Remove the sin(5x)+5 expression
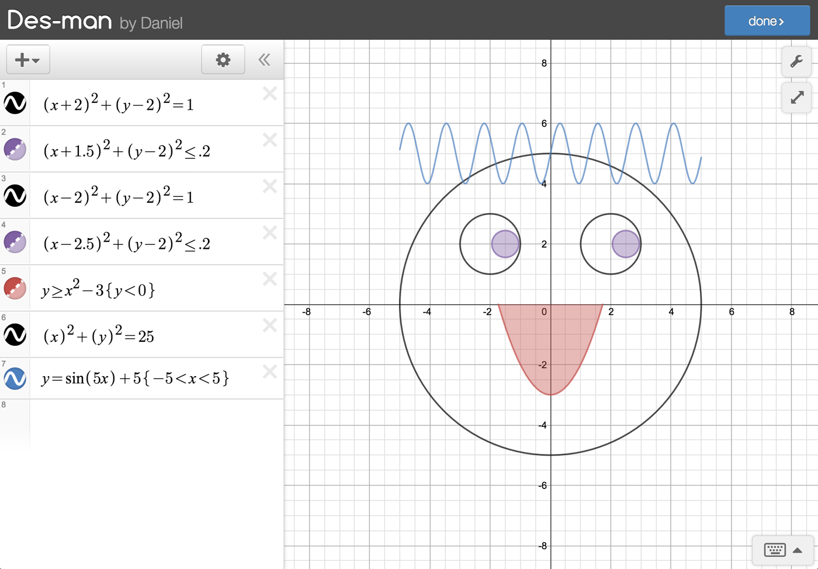Screen dimensions: 818x569 coord(269,372)
